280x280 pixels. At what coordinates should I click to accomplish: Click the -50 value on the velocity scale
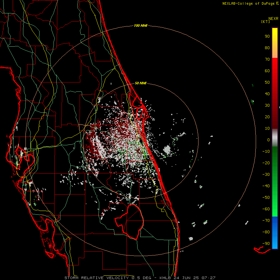[x=266, y=198]
